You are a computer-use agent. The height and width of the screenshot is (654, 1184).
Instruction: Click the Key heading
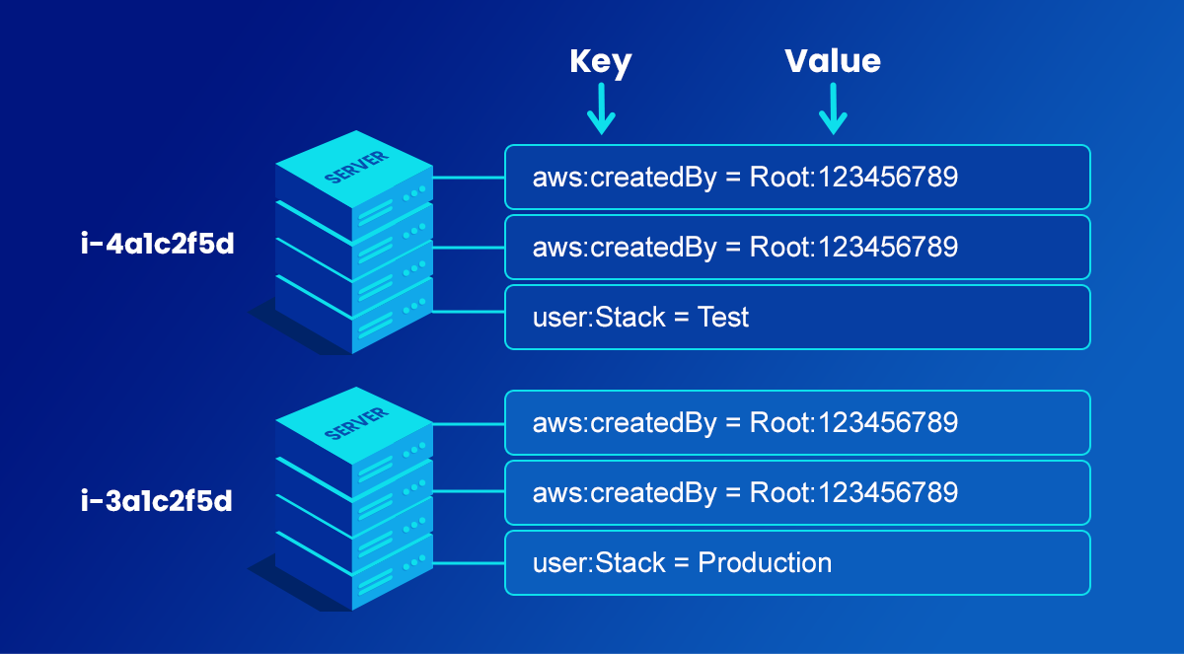coord(600,62)
